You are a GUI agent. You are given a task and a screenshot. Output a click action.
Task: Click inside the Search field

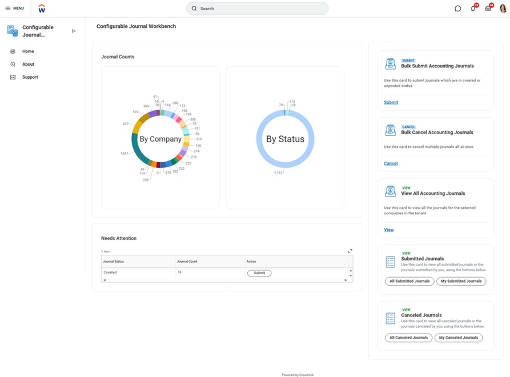pyautogui.click(x=256, y=8)
